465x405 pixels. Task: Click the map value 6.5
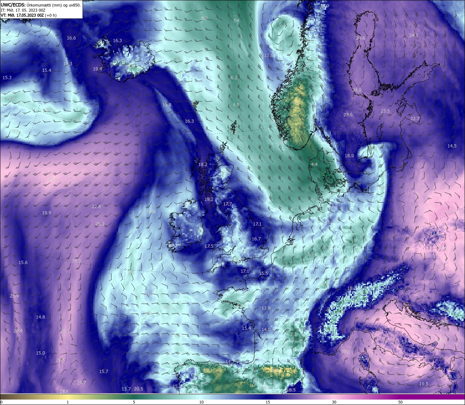(x=236, y=105)
